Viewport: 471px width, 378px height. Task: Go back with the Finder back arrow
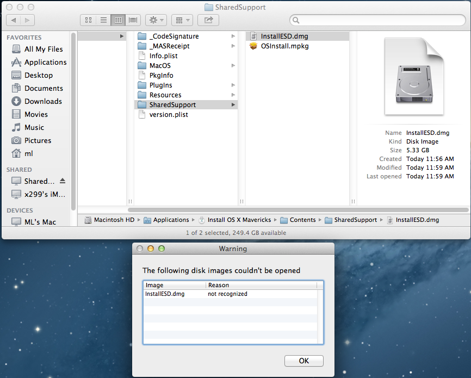pos(13,20)
